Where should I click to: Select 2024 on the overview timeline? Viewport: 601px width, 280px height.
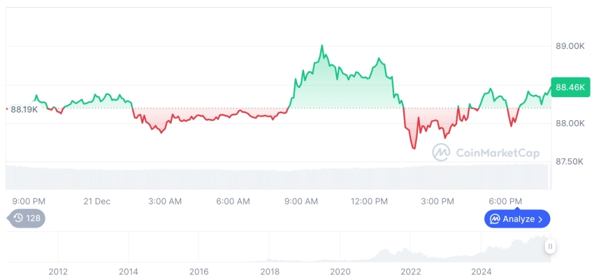481,271
